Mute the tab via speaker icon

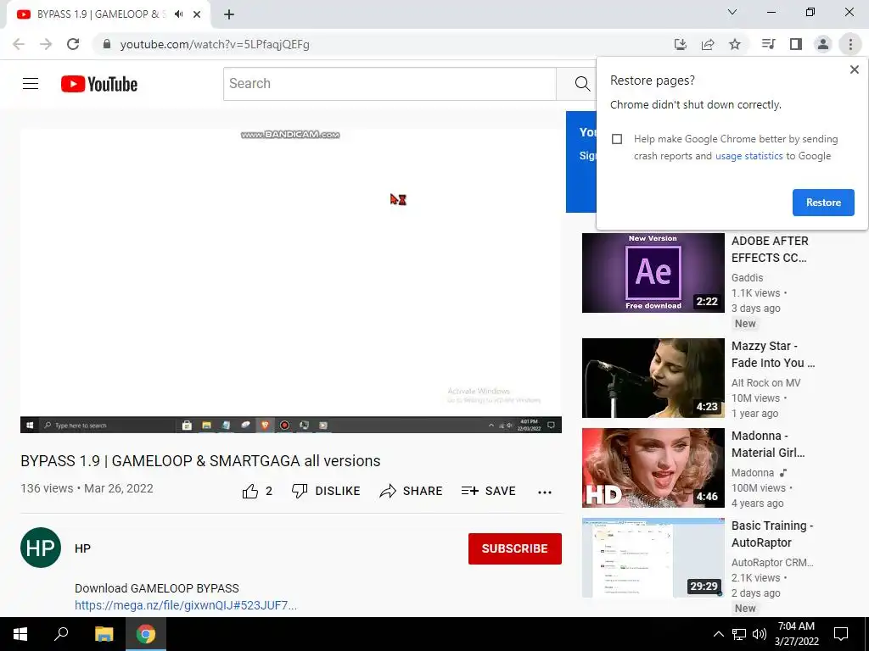(x=178, y=14)
